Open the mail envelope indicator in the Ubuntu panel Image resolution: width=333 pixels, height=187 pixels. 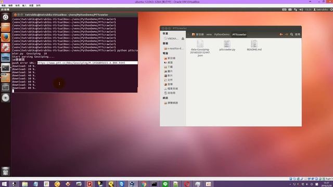pos(290,9)
